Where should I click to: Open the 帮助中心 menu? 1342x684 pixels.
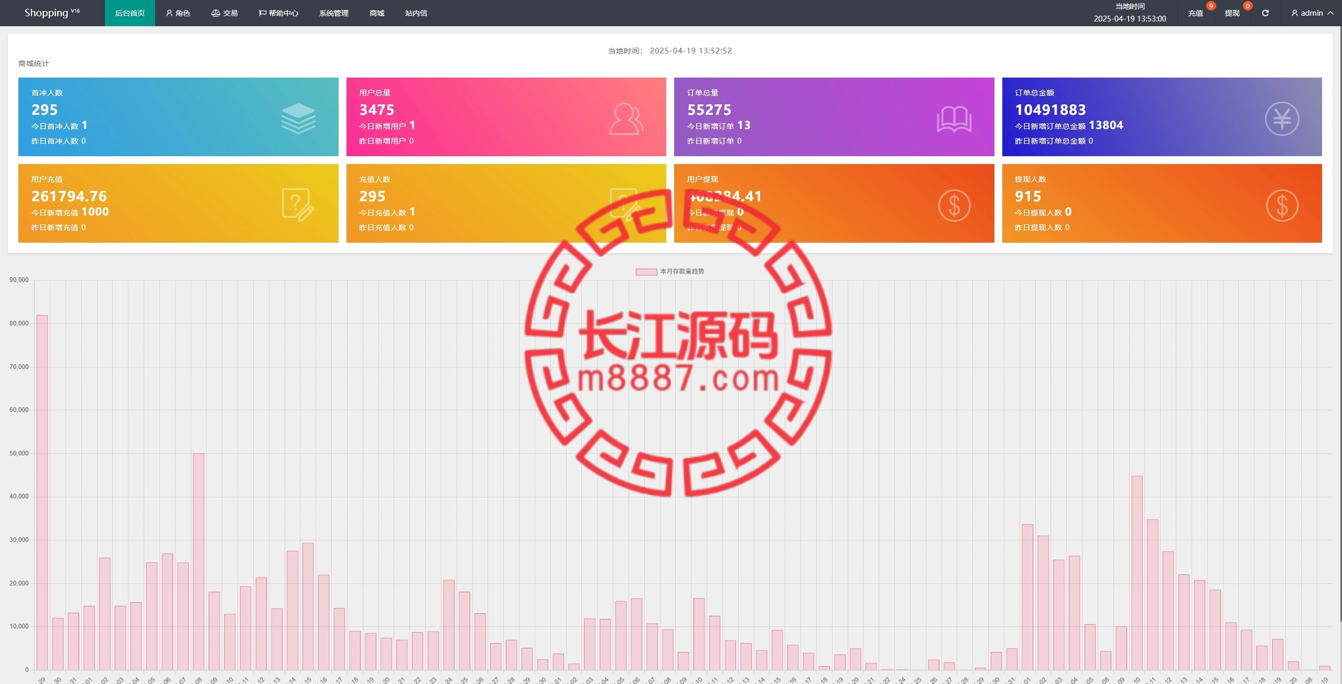pos(278,13)
